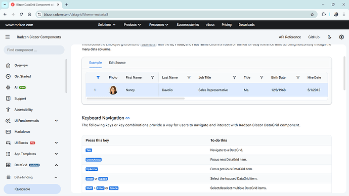Expand the App Templates section chevron

pyautogui.click(x=56, y=154)
